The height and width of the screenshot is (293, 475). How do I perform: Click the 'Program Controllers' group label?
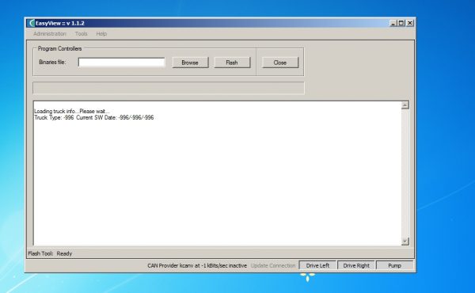(59, 48)
